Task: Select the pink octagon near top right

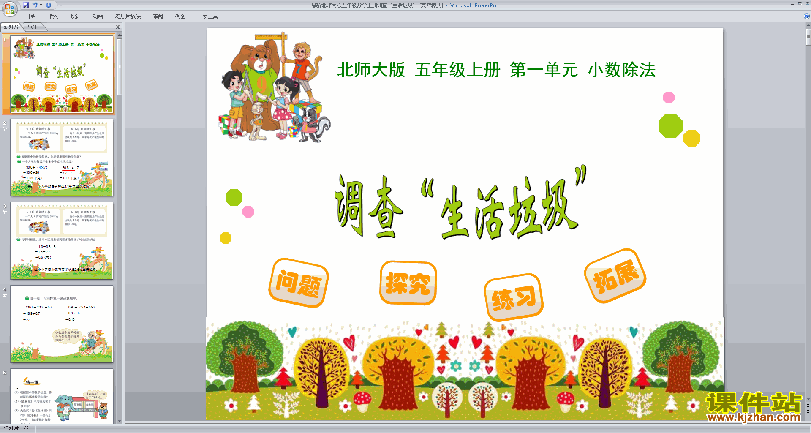Action: (668, 98)
